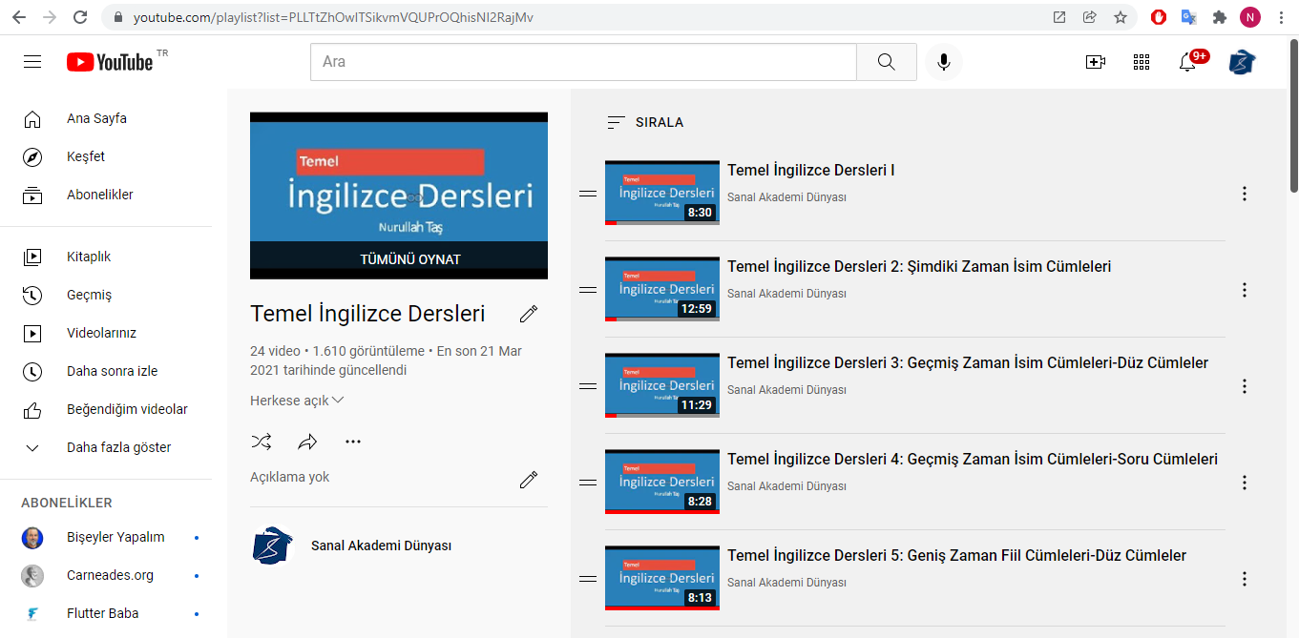The image size is (1299, 638).
Task: Expand Daha fazla göster in the sidebar
Action: 118,447
